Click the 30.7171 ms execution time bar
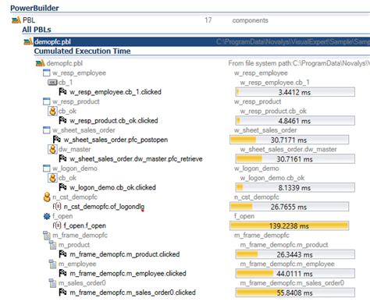Image resolution: width=370 pixels, height=305 pixels. [x=290, y=140]
